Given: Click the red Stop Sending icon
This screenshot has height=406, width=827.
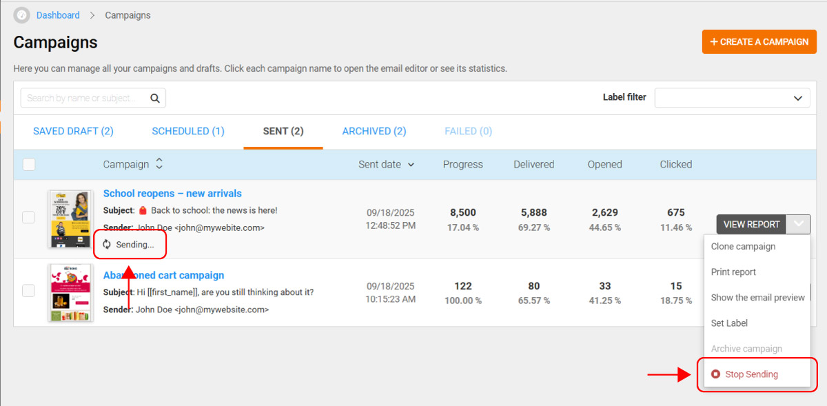Looking at the screenshot, I should 715,374.
